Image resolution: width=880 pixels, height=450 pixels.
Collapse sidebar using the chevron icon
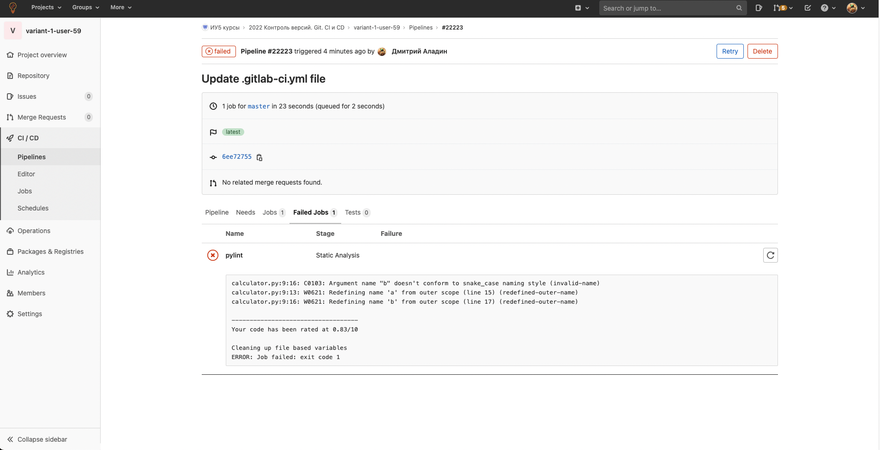click(10, 439)
